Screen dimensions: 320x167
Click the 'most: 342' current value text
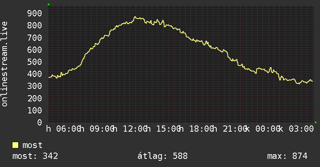click(35, 156)
